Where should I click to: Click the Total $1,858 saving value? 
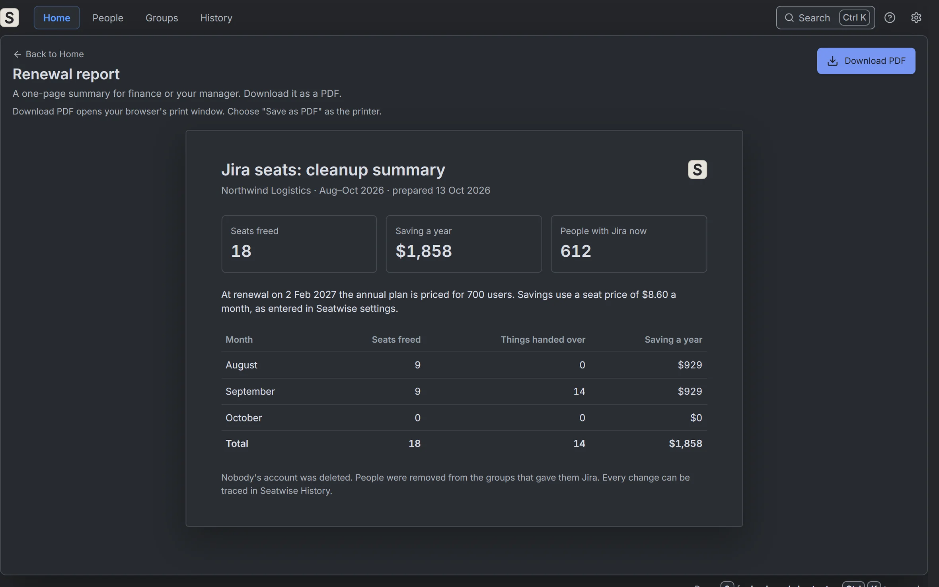[x=685, y=443]
